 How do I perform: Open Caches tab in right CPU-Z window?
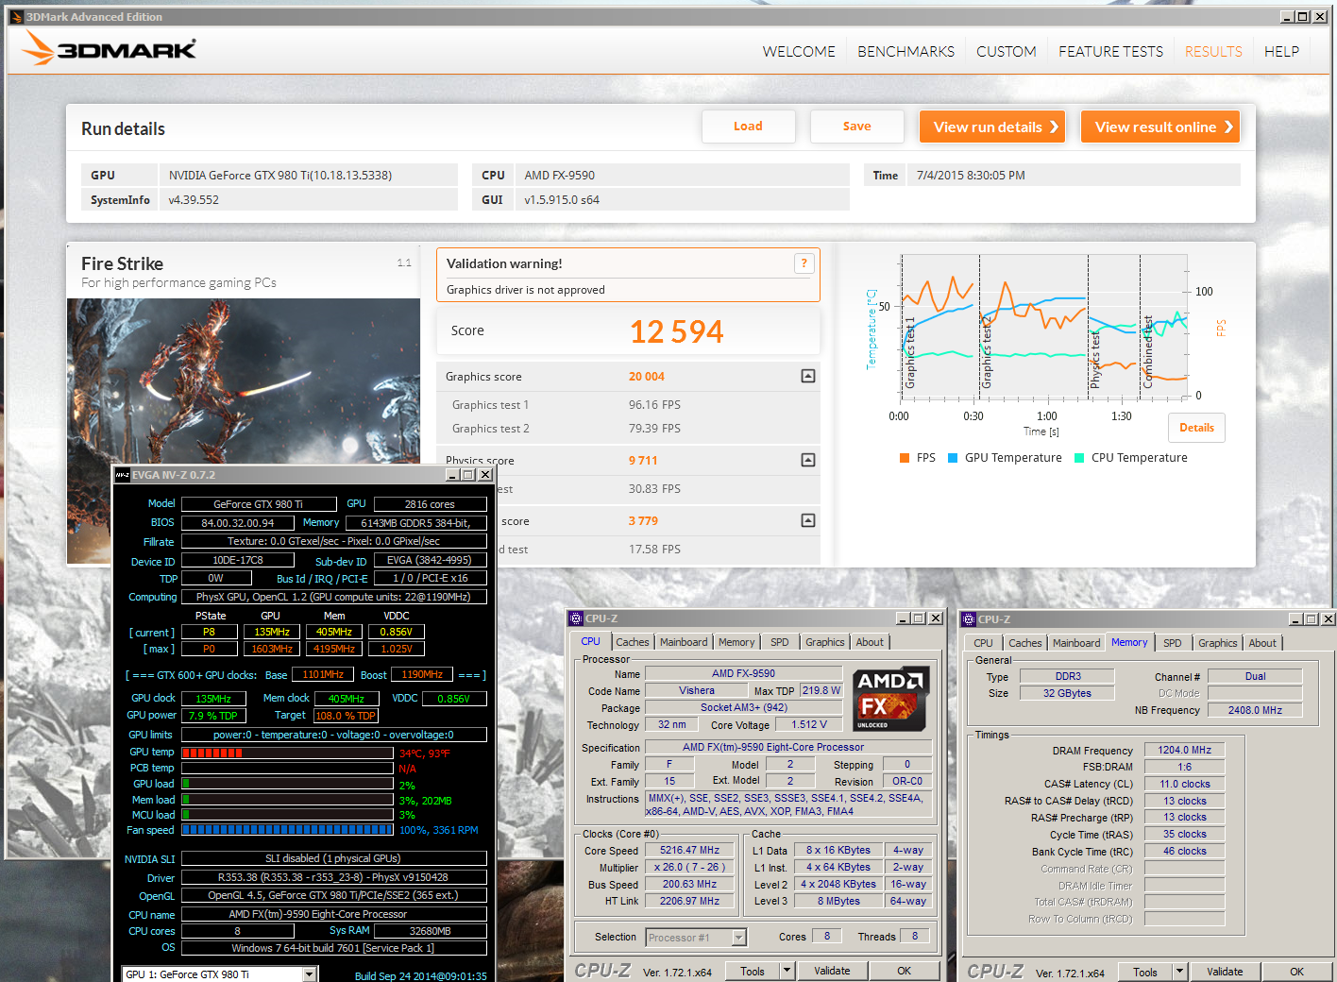pyautogui.click(x=1024, y=643)
